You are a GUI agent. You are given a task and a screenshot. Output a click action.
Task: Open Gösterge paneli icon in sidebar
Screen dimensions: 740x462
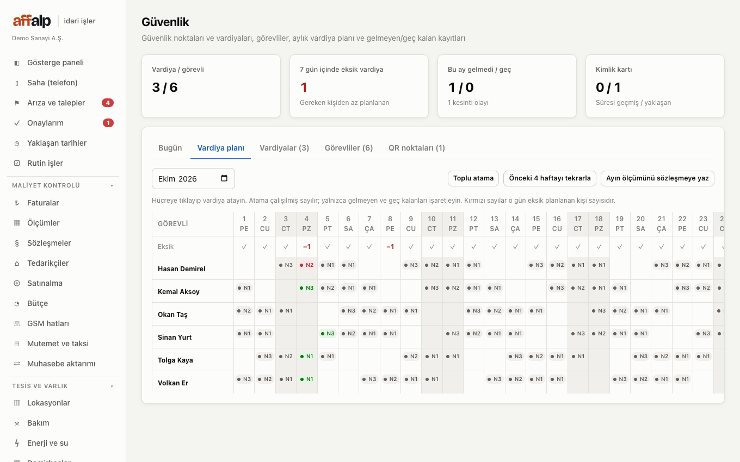[x=17, y=63]
